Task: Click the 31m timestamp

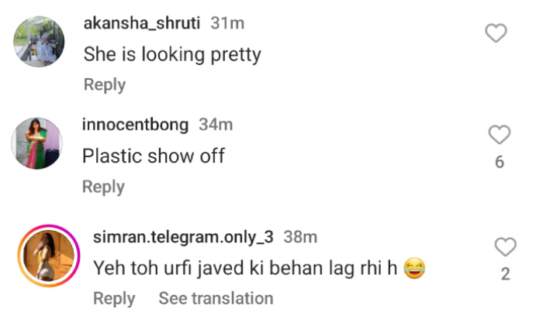Action: pyautogui.click(x=227, y=23)
